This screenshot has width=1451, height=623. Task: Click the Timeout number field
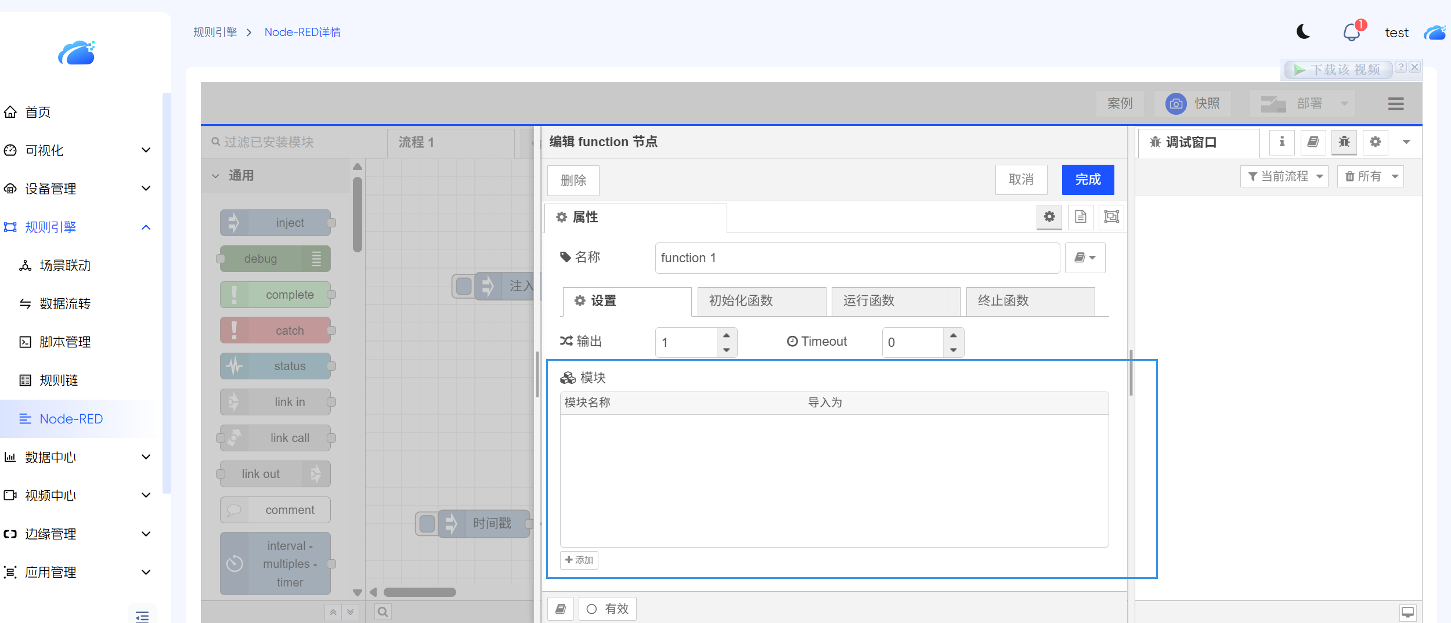(x=914, y=342)
